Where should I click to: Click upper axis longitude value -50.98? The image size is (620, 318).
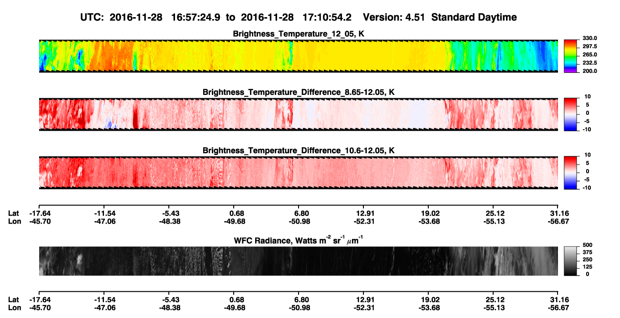(299, 221)
